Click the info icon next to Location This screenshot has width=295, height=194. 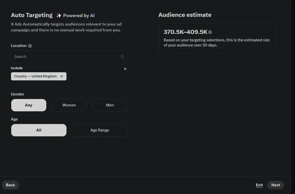point(30,46)
